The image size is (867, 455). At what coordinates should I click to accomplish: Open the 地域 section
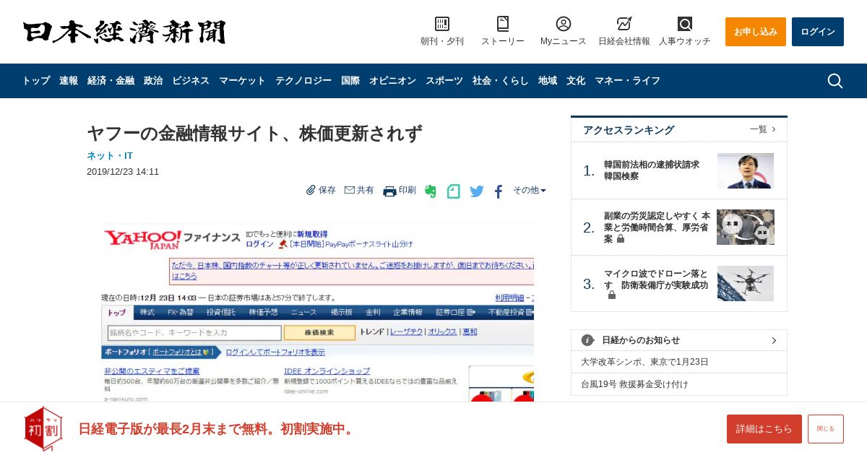coord(548,81)
